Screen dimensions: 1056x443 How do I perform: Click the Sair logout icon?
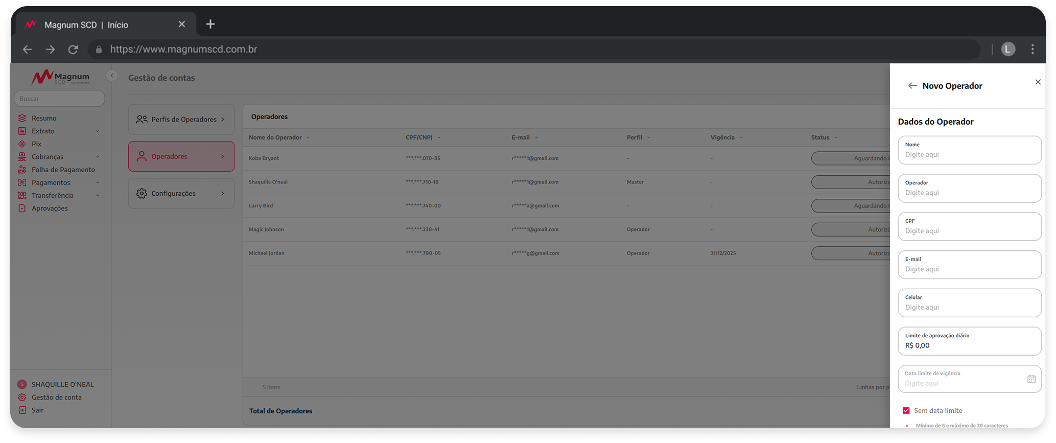[22, 410]
